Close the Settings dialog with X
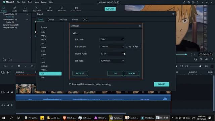The height and width of the screenshot is (121, 215). pos(140,26)
